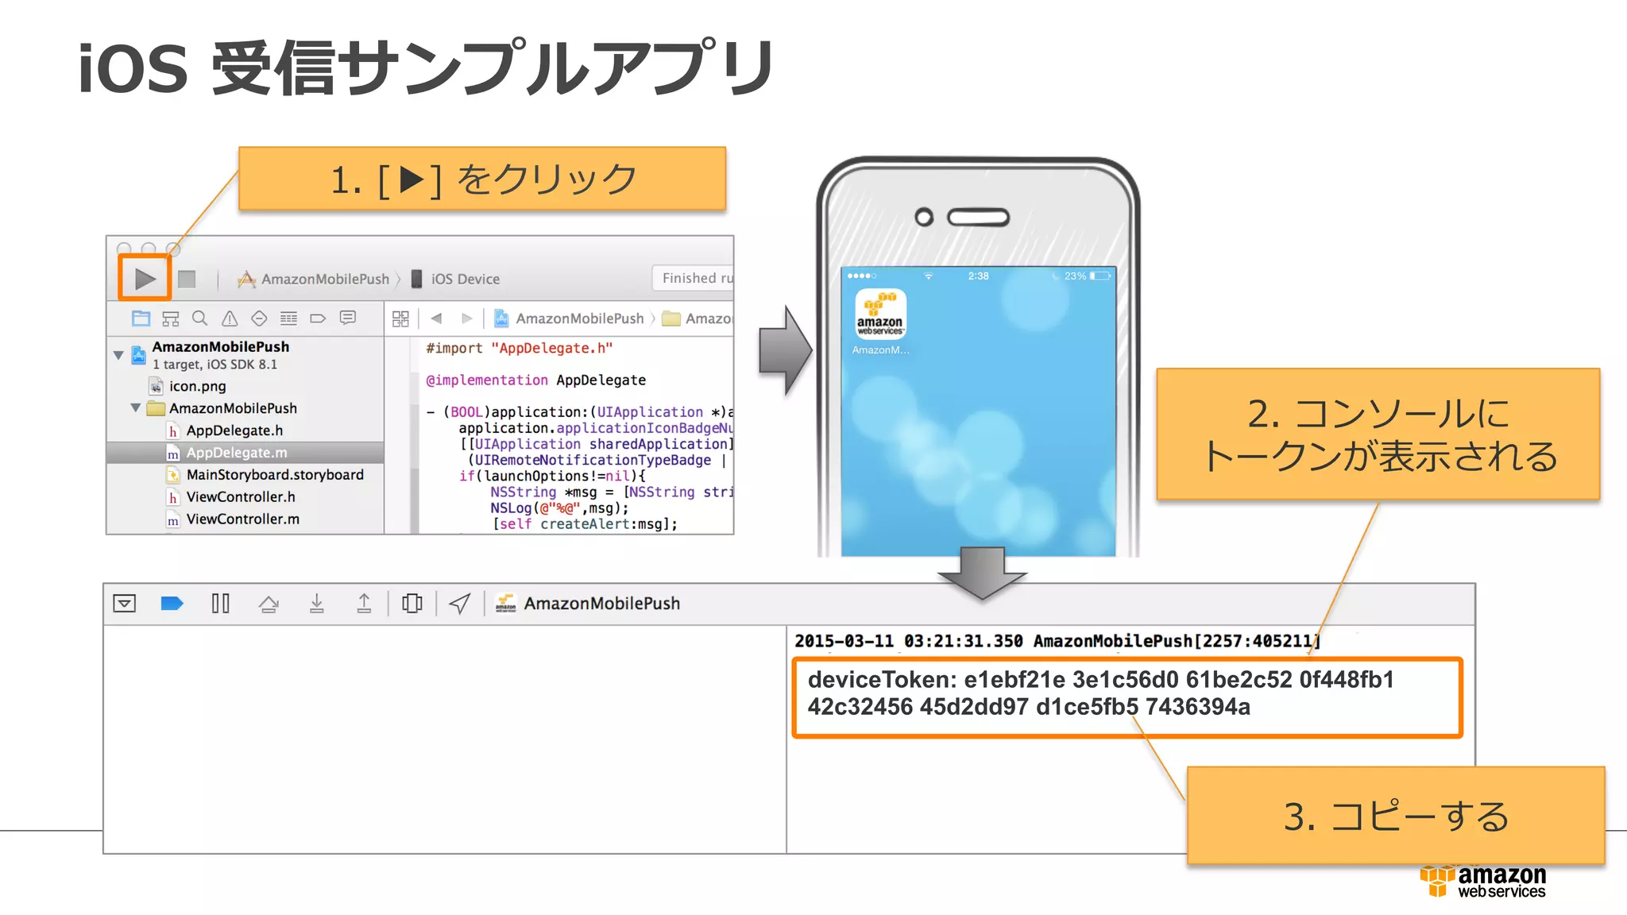Collapse the AmazonMobilePush folder group

(x=136, y=408)
